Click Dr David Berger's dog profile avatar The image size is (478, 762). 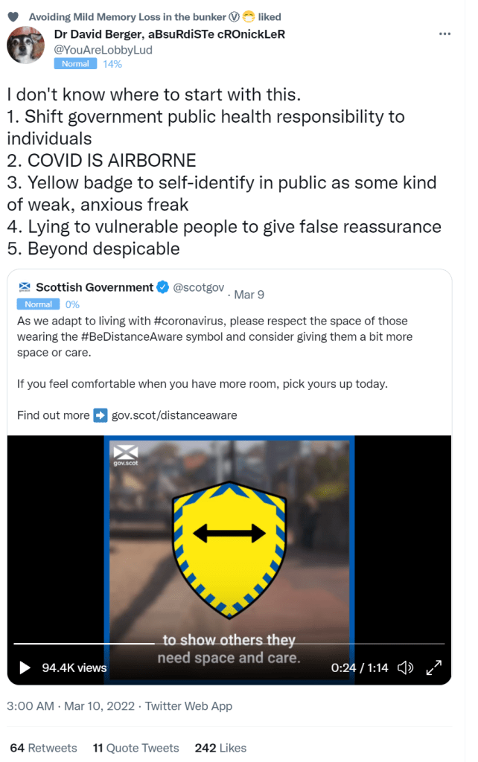[25, 45]
